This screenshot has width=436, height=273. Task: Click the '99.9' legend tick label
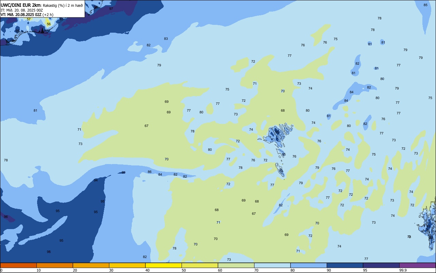pos(403,270)
